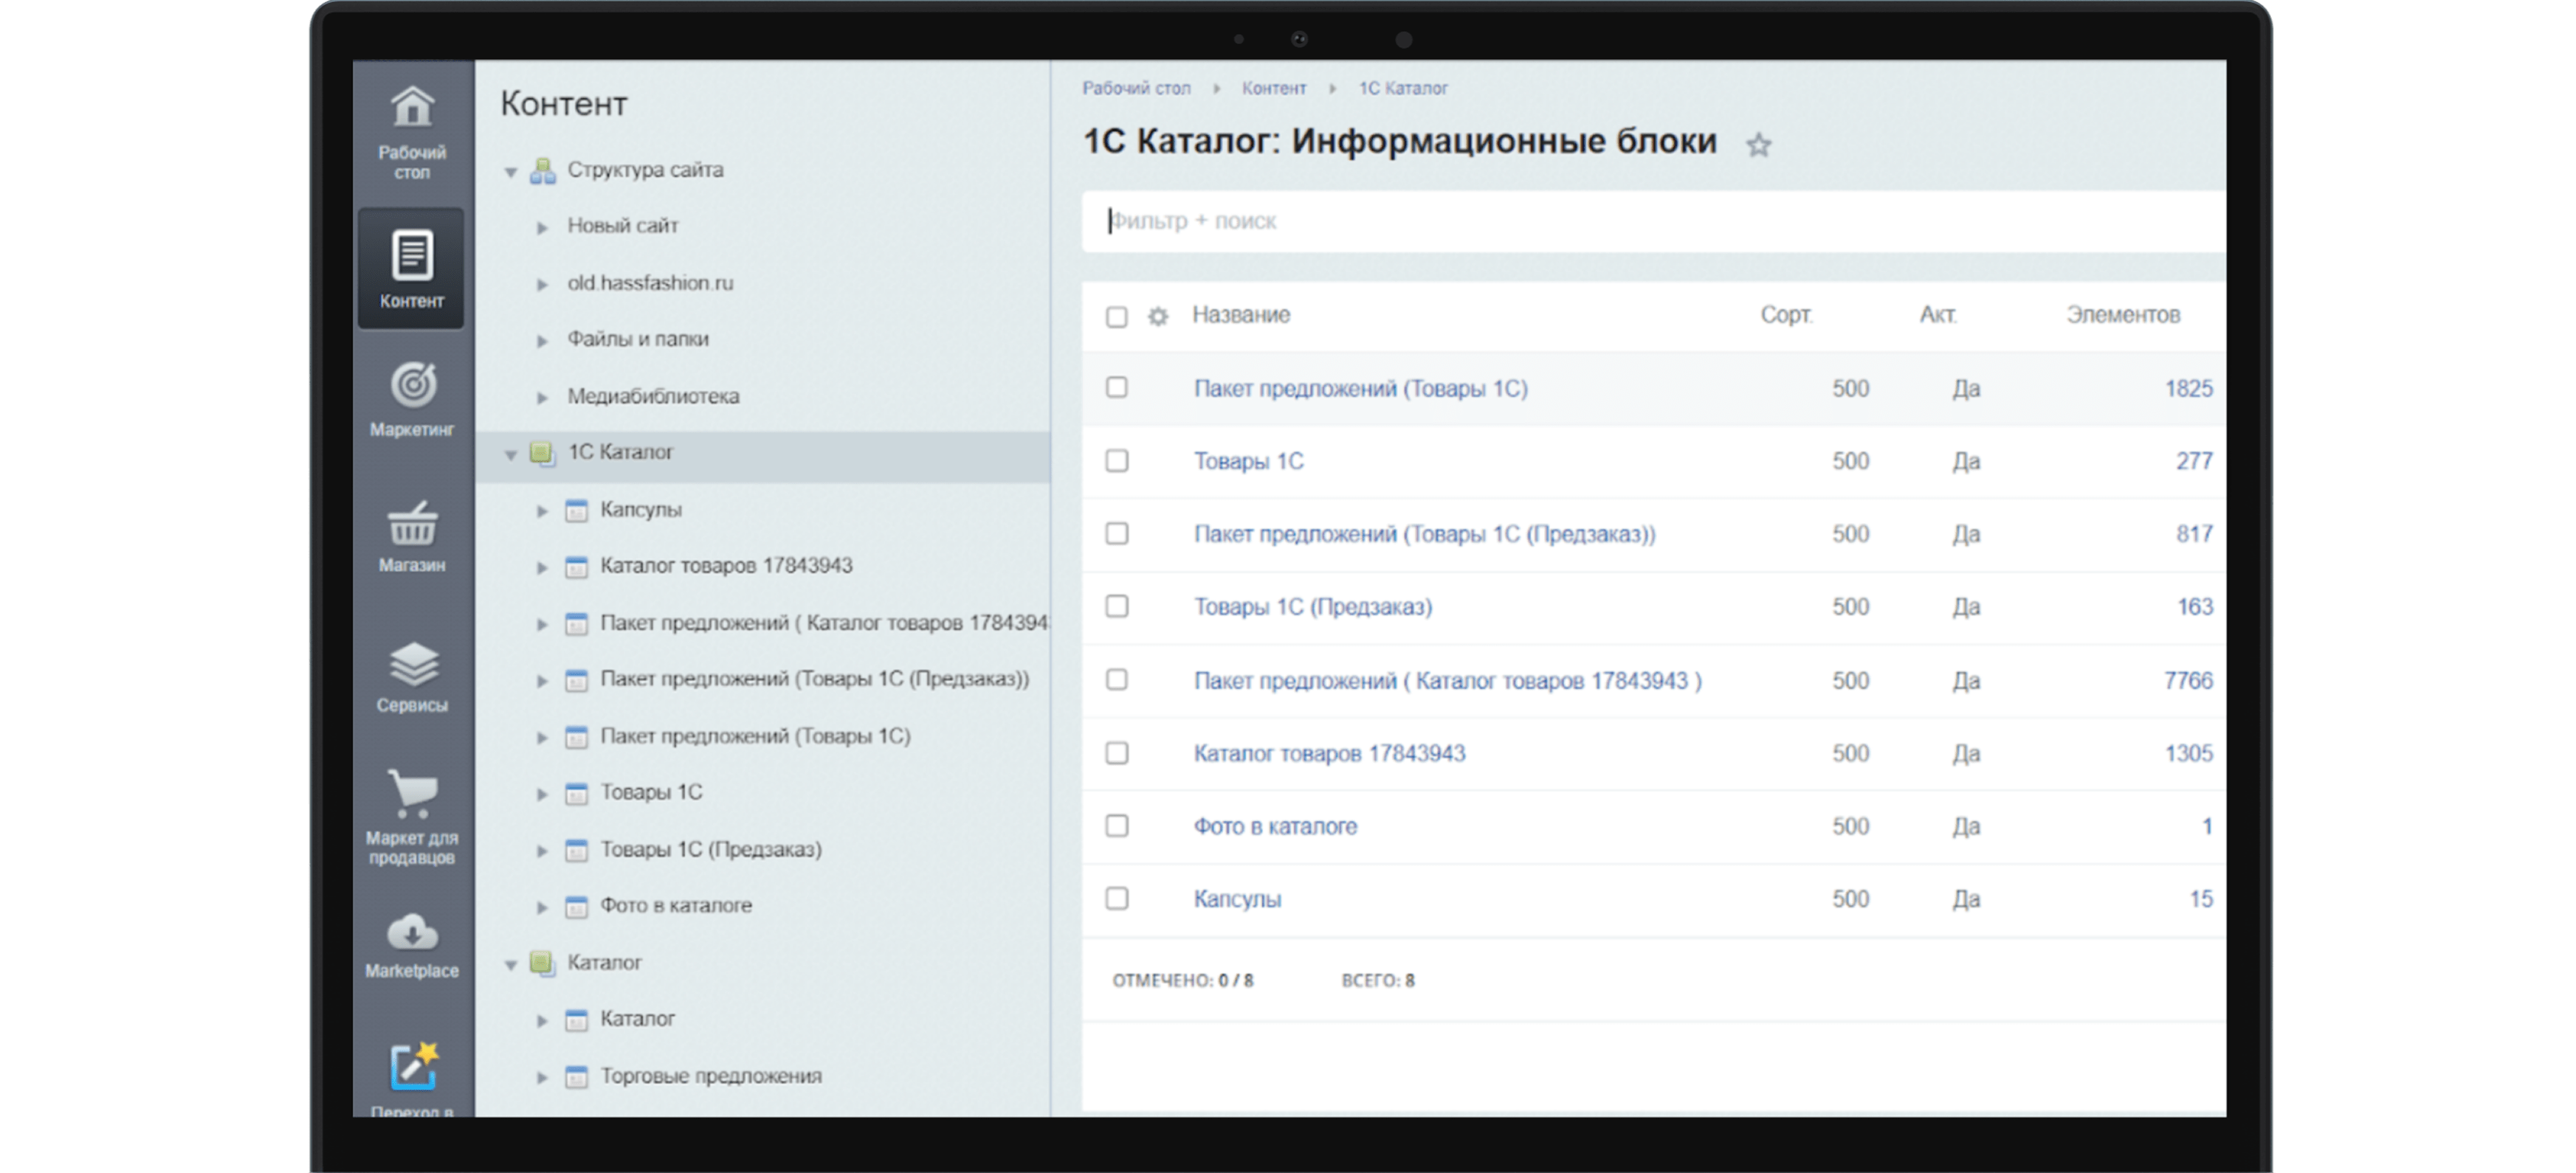Collapse the Структура сайта tree node
The image size is (2576, 1173).
click(x=511, y=172)
